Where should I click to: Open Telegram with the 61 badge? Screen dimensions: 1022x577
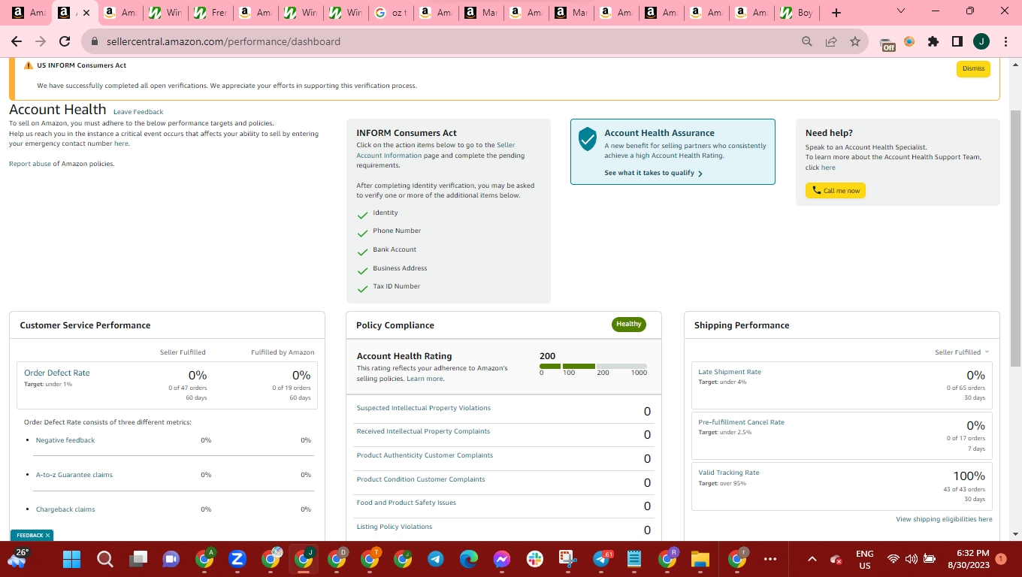pyautogui.click(x=602, y=559)
